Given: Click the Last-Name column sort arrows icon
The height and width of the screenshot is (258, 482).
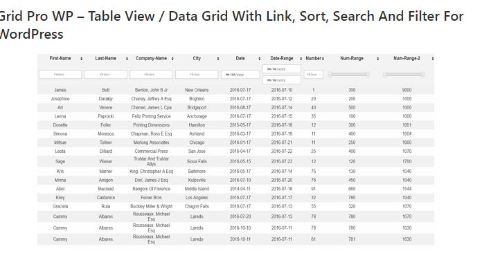Looking at the screenshot, I should click(127, 59).
